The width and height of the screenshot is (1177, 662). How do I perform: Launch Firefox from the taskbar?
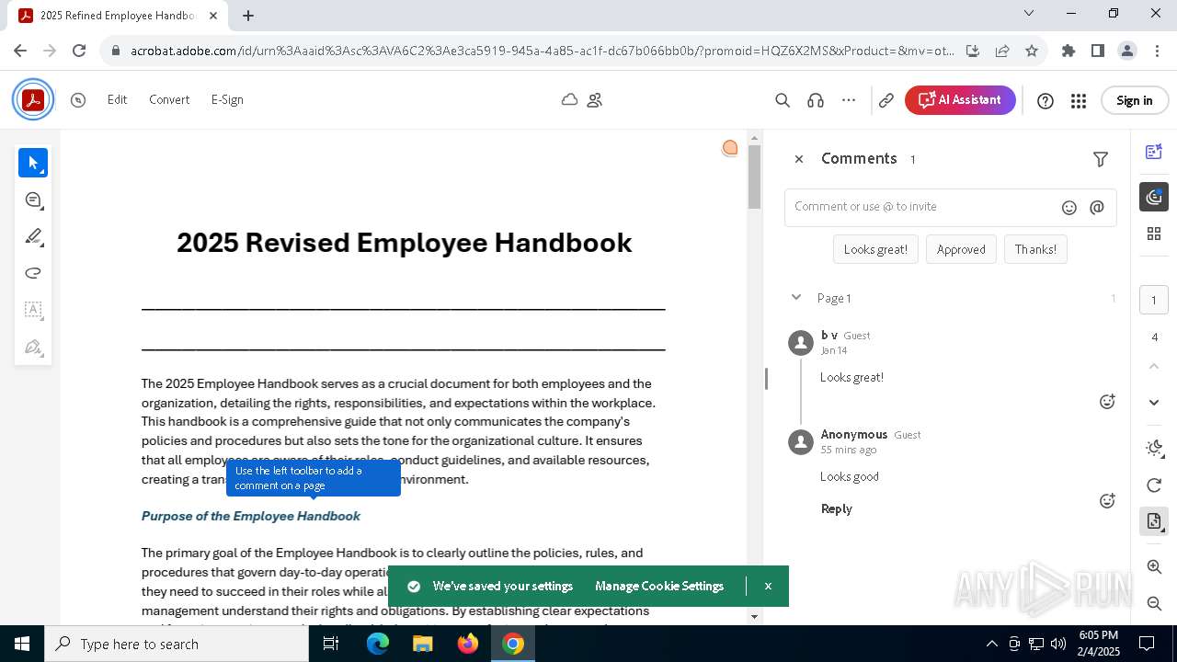pos(468,644)
